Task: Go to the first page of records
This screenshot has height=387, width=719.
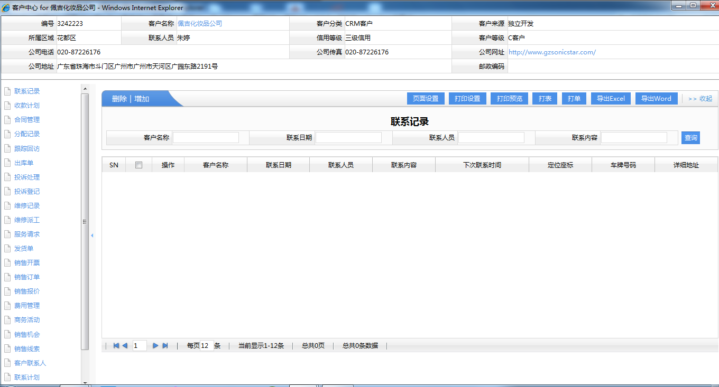Action: tap(116, 346)
